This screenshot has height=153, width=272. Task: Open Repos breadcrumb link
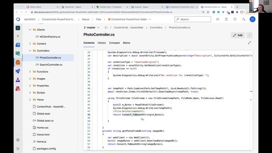pyautogui.click(x=86, y=19)
